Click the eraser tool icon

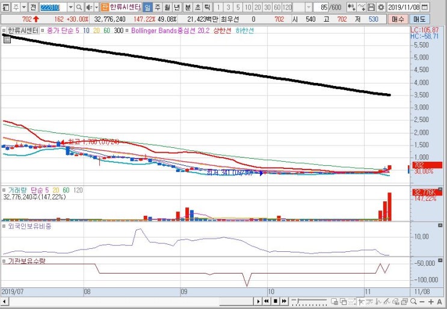point(396,301)
